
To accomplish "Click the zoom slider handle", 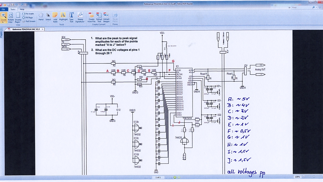I will tap(314, 177).
